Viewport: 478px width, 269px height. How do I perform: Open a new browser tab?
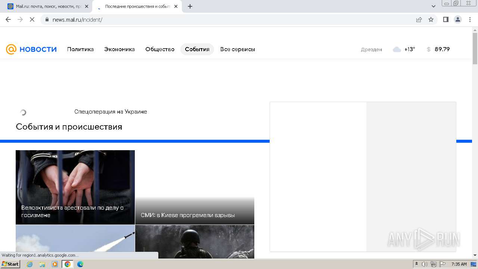(190, 6)
